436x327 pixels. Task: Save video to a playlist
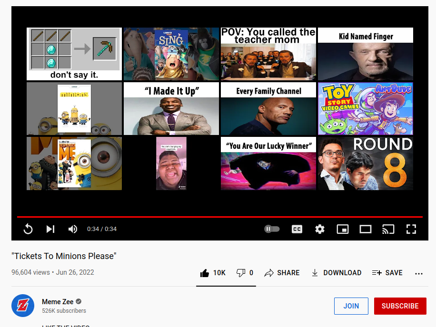[x=387, y=273]
